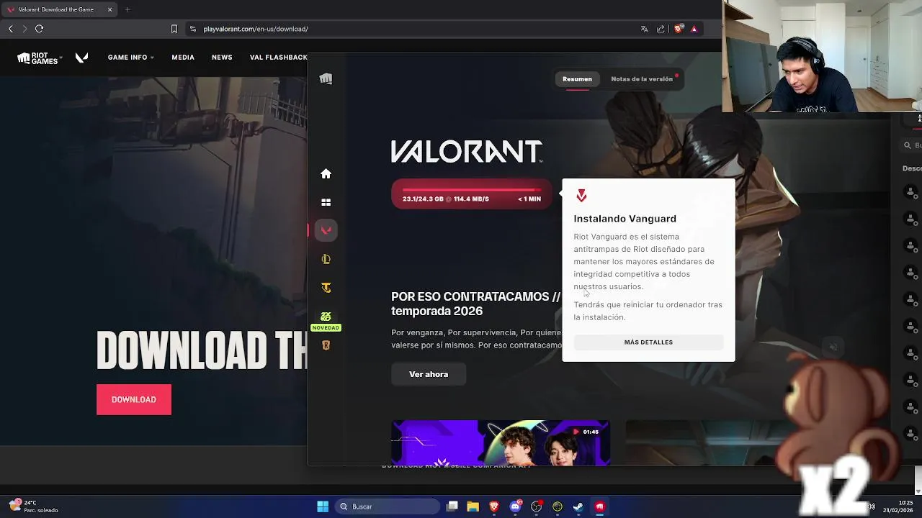
Task: Open the all-games grid icon in sidebar
Action: click(x=326, y=202)
